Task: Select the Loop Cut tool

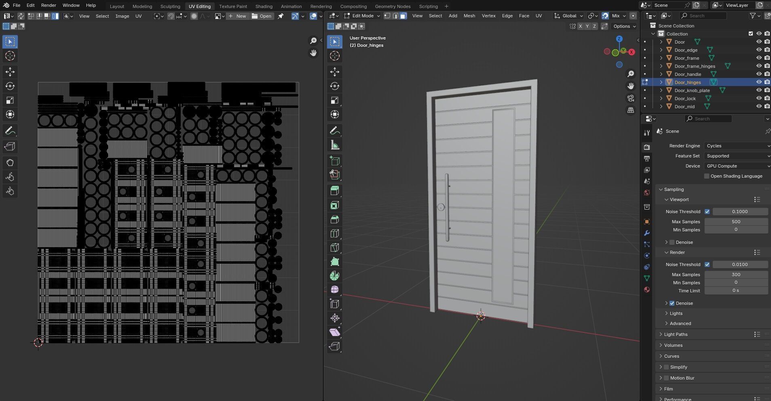Action: coord(334,233)
